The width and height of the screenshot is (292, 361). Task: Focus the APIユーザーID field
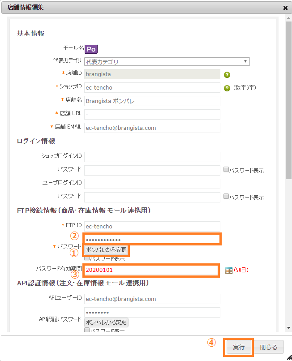pos(152,299)
